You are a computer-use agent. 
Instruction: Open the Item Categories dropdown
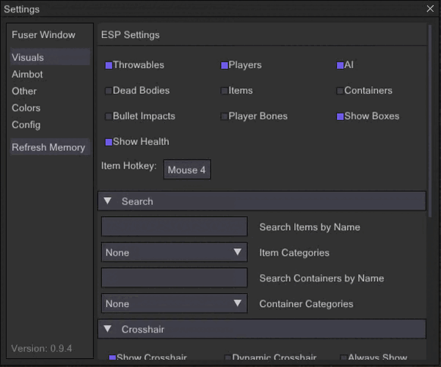pos(174,252)
